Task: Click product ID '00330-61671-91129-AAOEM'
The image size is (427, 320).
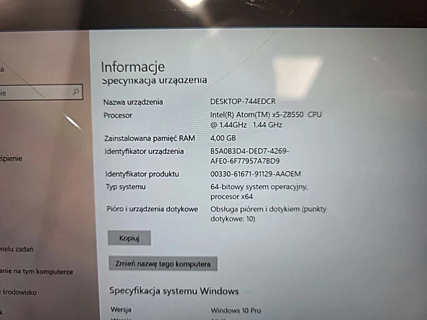Action: tap(256, 174)
